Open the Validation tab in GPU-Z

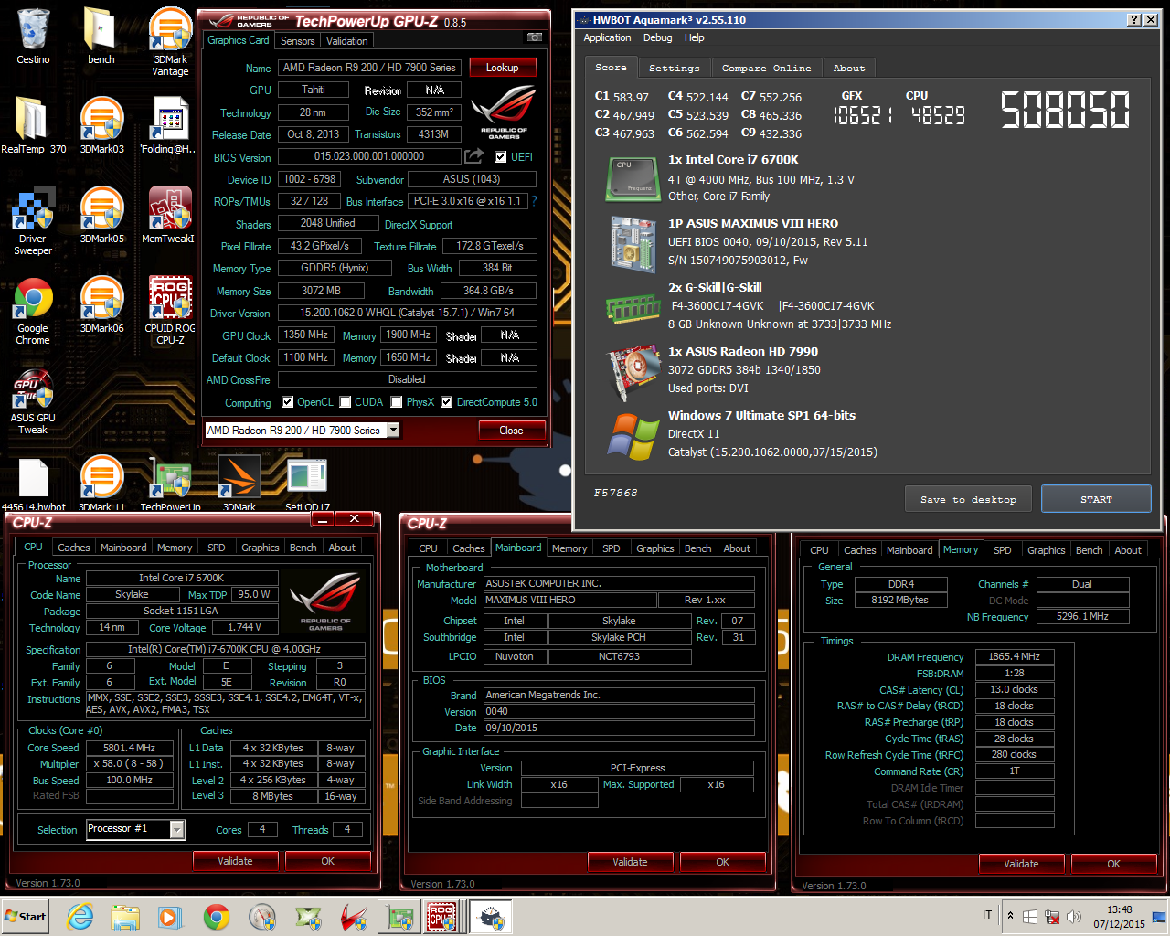pyautogui.click(x=347, y=41)
